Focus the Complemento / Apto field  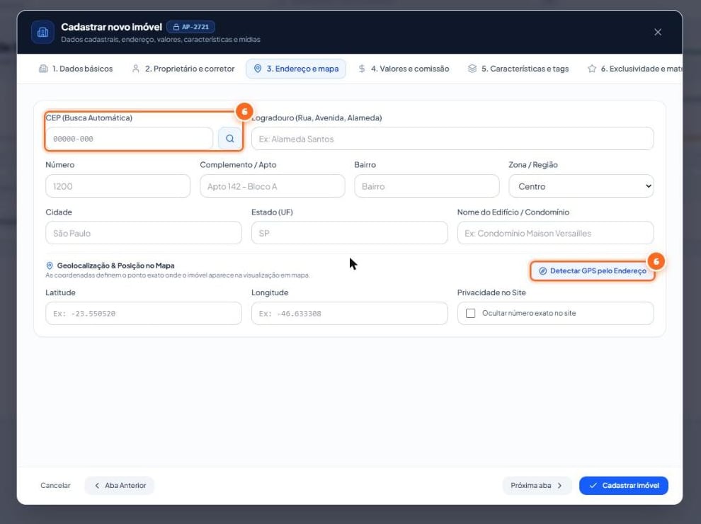click(x=273, y=186)
